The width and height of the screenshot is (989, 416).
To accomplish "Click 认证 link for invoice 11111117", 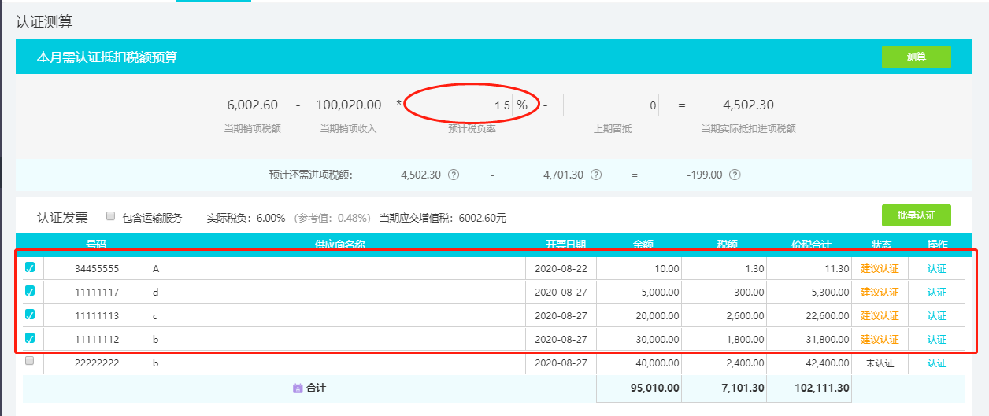I will coord(937,293).
